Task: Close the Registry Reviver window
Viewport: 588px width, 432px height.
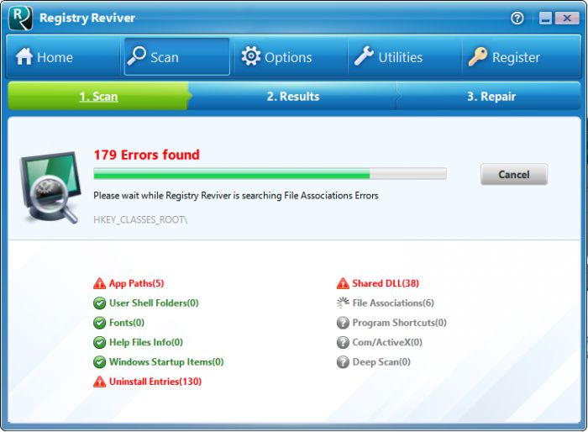Action: tap(567, 18)
